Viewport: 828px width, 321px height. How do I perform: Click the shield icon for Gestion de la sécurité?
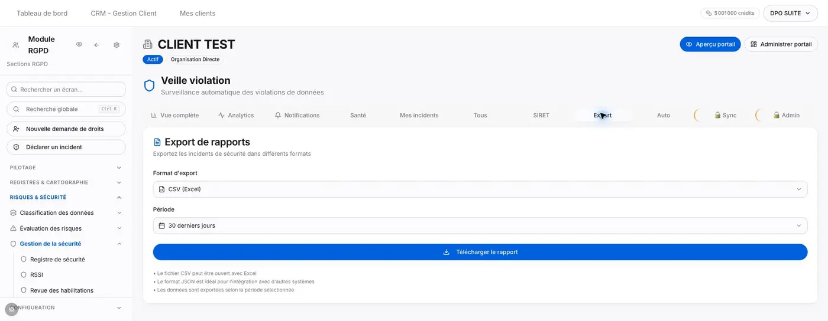(x=14, y=244)
